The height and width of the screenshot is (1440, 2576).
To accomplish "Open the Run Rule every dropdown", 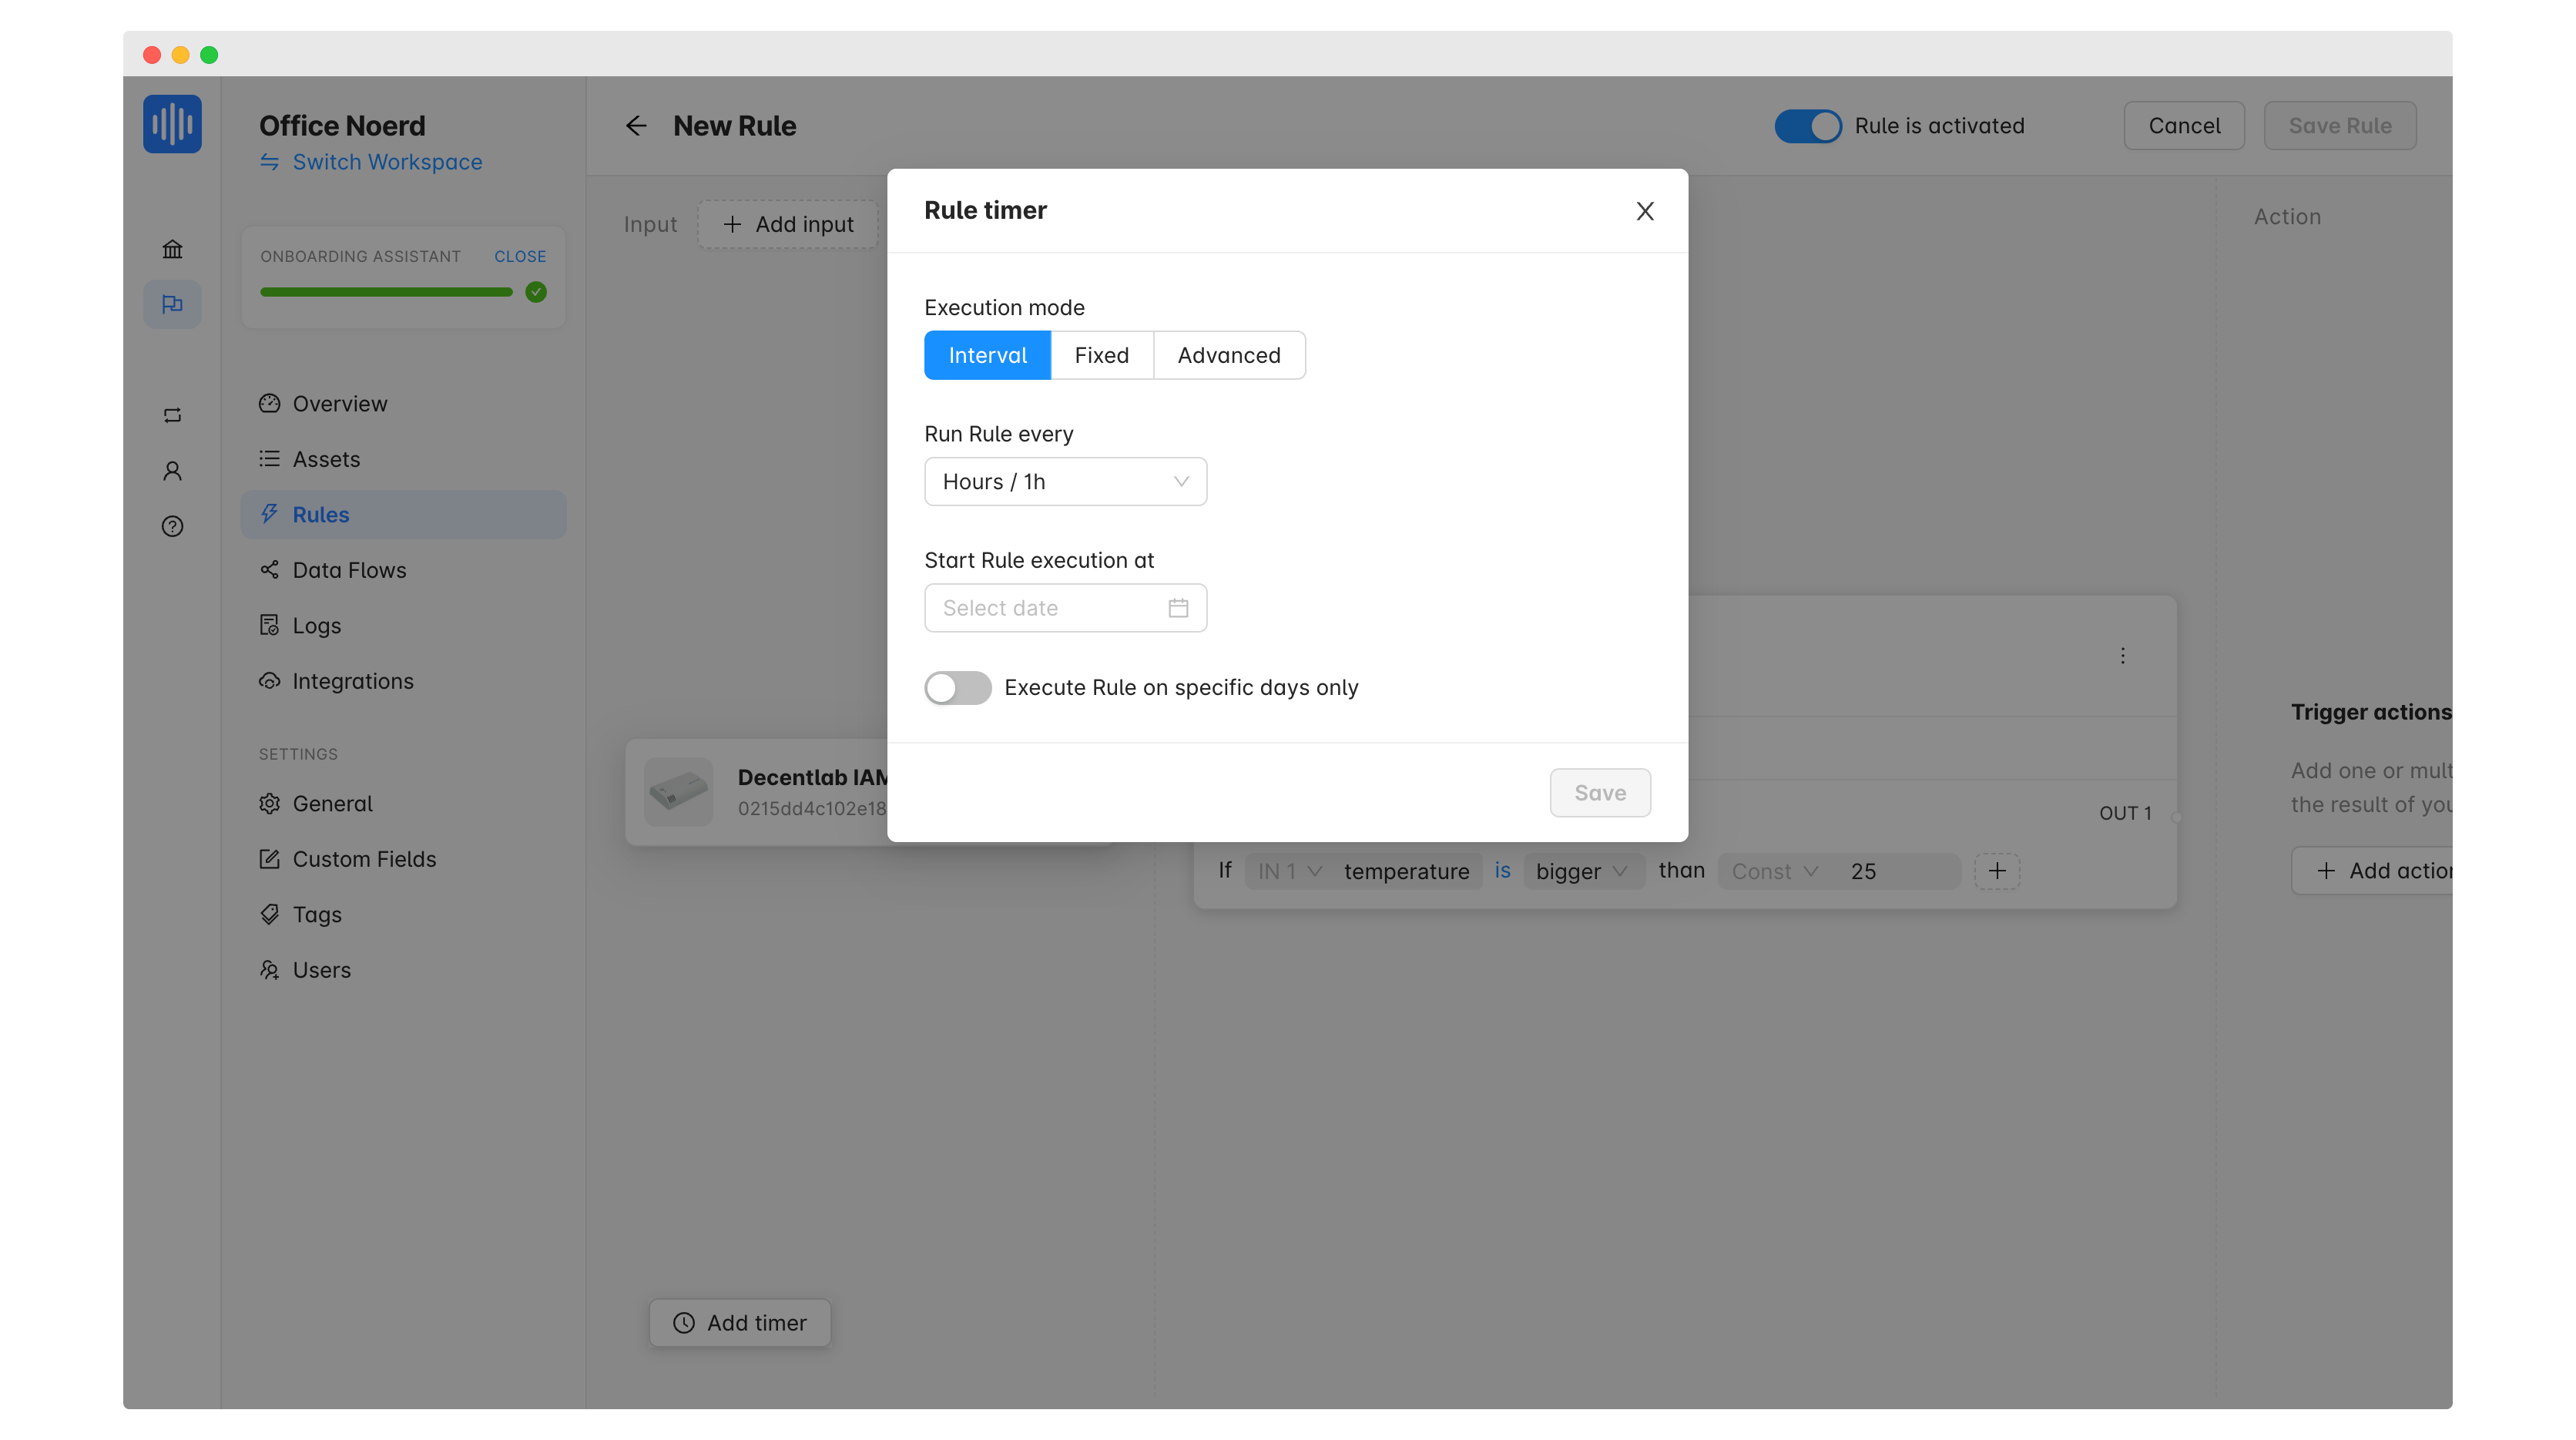I will click(1065, 482).
